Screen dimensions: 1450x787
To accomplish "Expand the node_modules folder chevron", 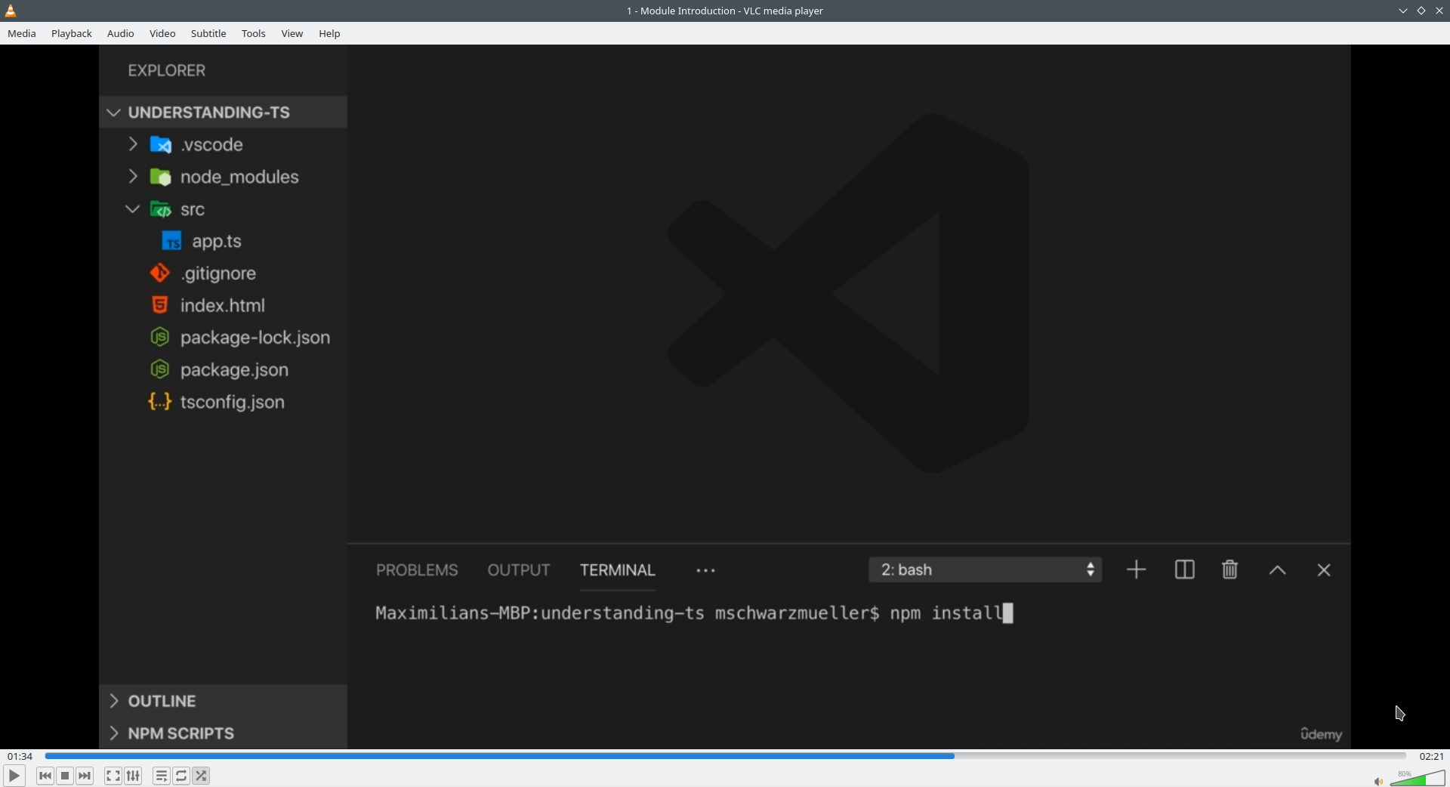I will 133,177.
